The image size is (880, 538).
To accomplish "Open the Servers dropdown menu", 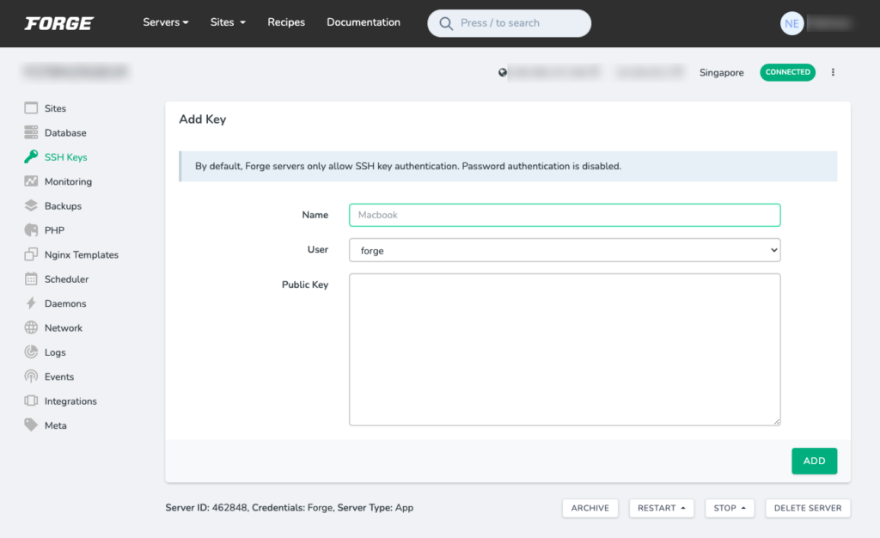I will coord(166,22).
